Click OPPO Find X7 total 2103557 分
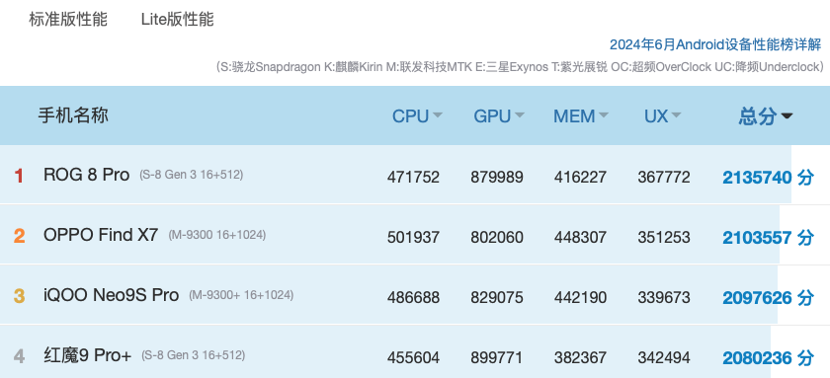830x378 pixels. click(768, 238)
